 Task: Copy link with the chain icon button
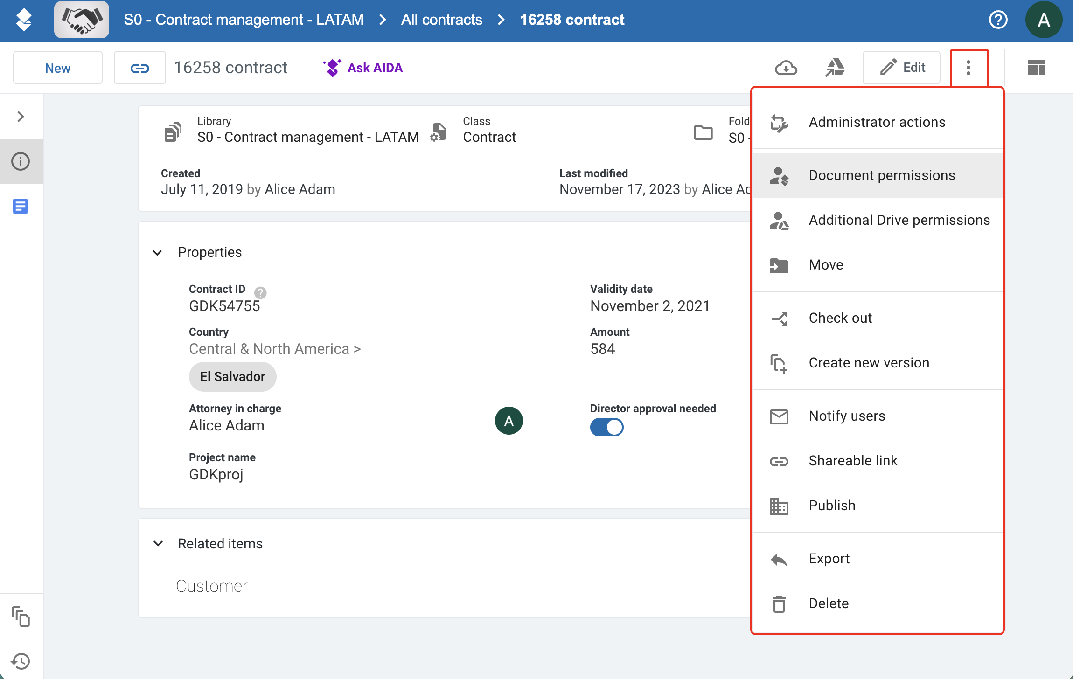click(x=139, y=68)
